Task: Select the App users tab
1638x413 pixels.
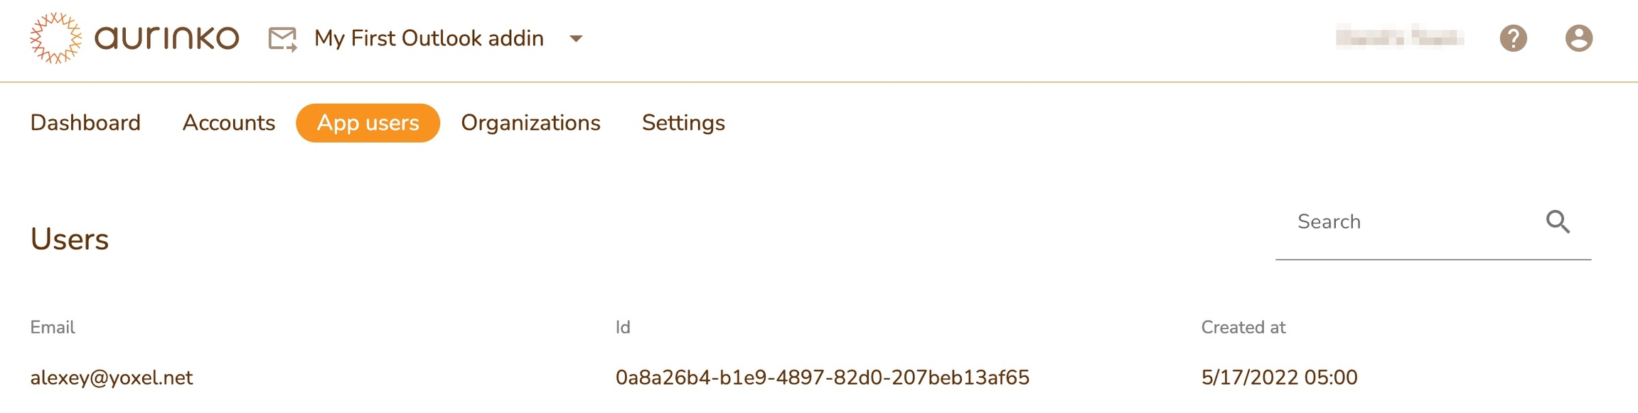Action: tap(368, 123)
